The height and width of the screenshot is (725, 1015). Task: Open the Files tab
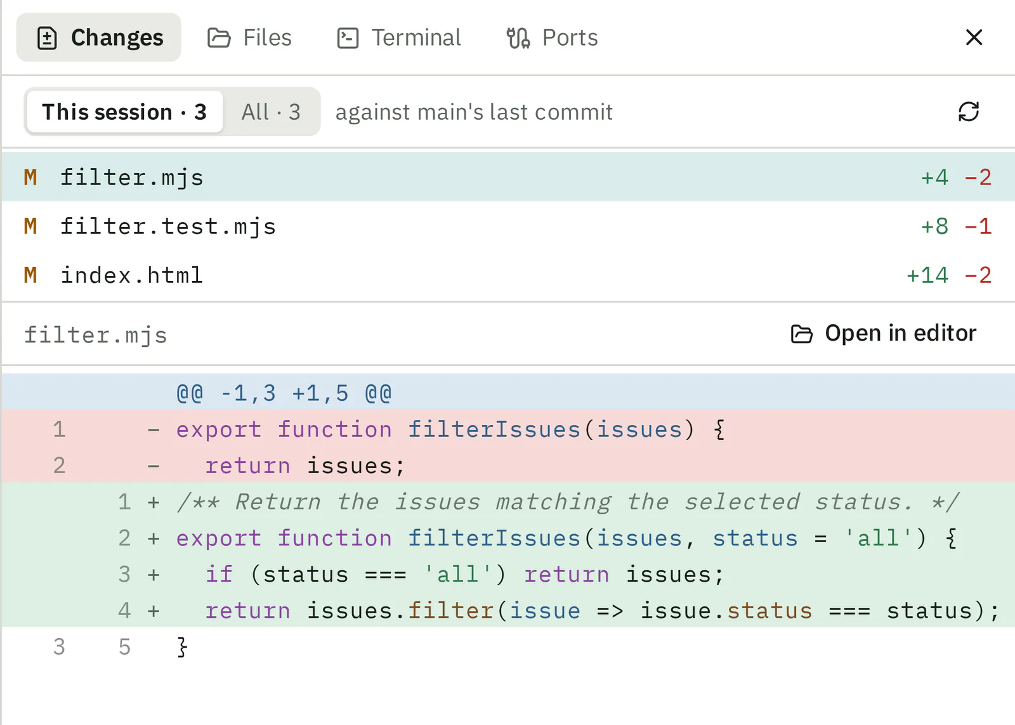tap(249, 37)
